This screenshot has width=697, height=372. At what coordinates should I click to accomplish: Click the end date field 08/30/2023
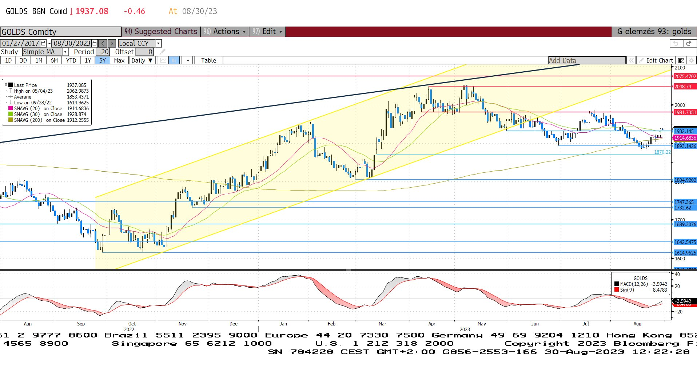pos(72,43)
